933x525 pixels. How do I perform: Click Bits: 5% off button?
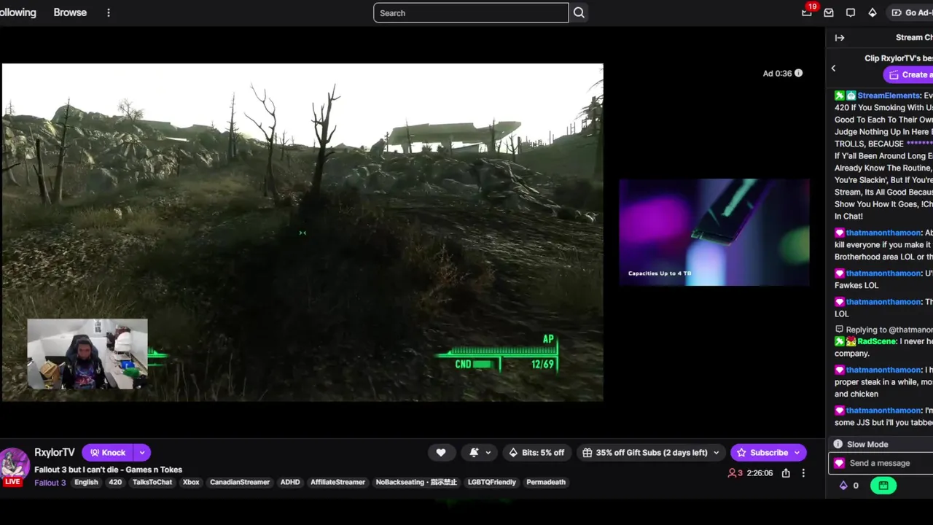536,452
